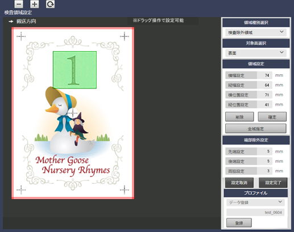The width and height of the screenshot is (294, 232).
Task: Click the Mother Goose Nursery Rhymes title in preview
Action: click(73, 166)
